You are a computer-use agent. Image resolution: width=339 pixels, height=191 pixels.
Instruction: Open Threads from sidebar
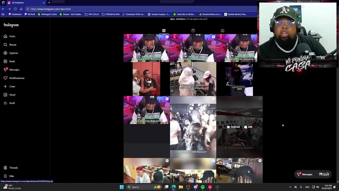(x=11, y=168)
